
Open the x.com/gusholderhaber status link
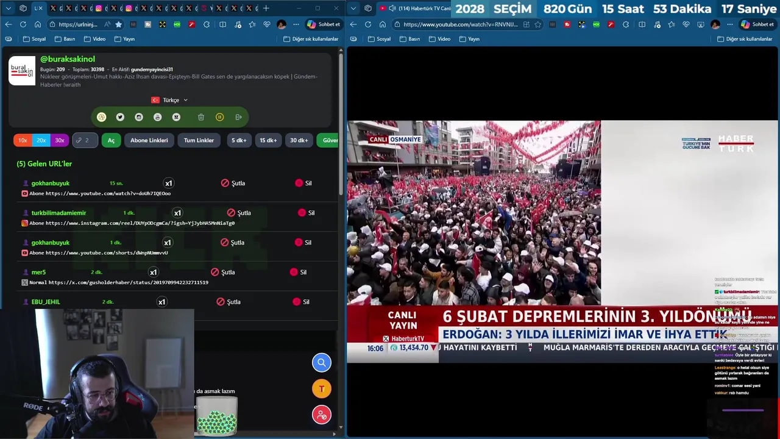click(129, 283)
